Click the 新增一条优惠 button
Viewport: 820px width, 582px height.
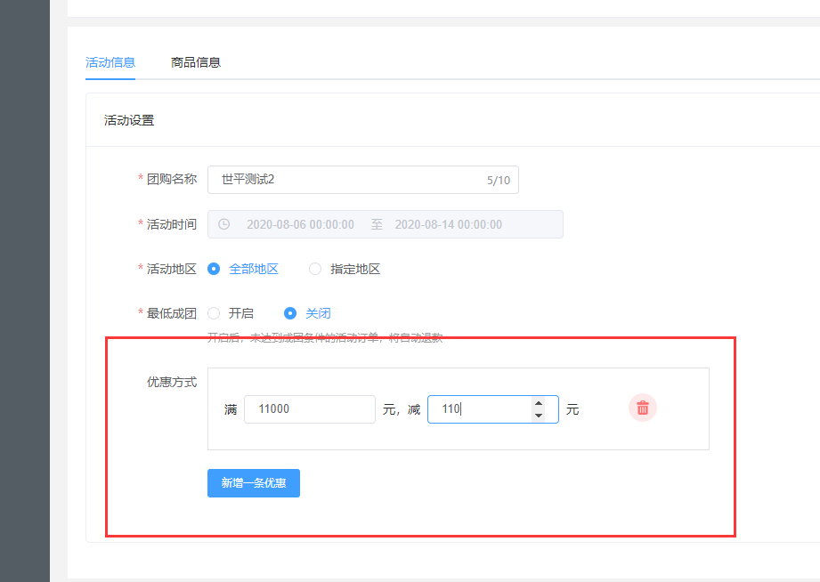coord(254,483)
